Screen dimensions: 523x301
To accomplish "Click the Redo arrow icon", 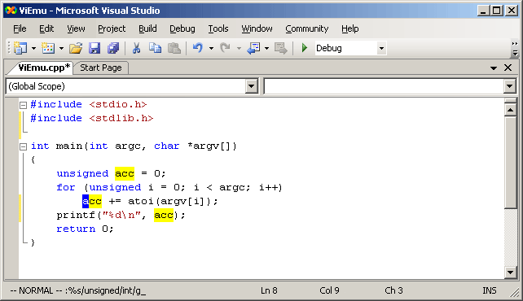I will point(225,48).
